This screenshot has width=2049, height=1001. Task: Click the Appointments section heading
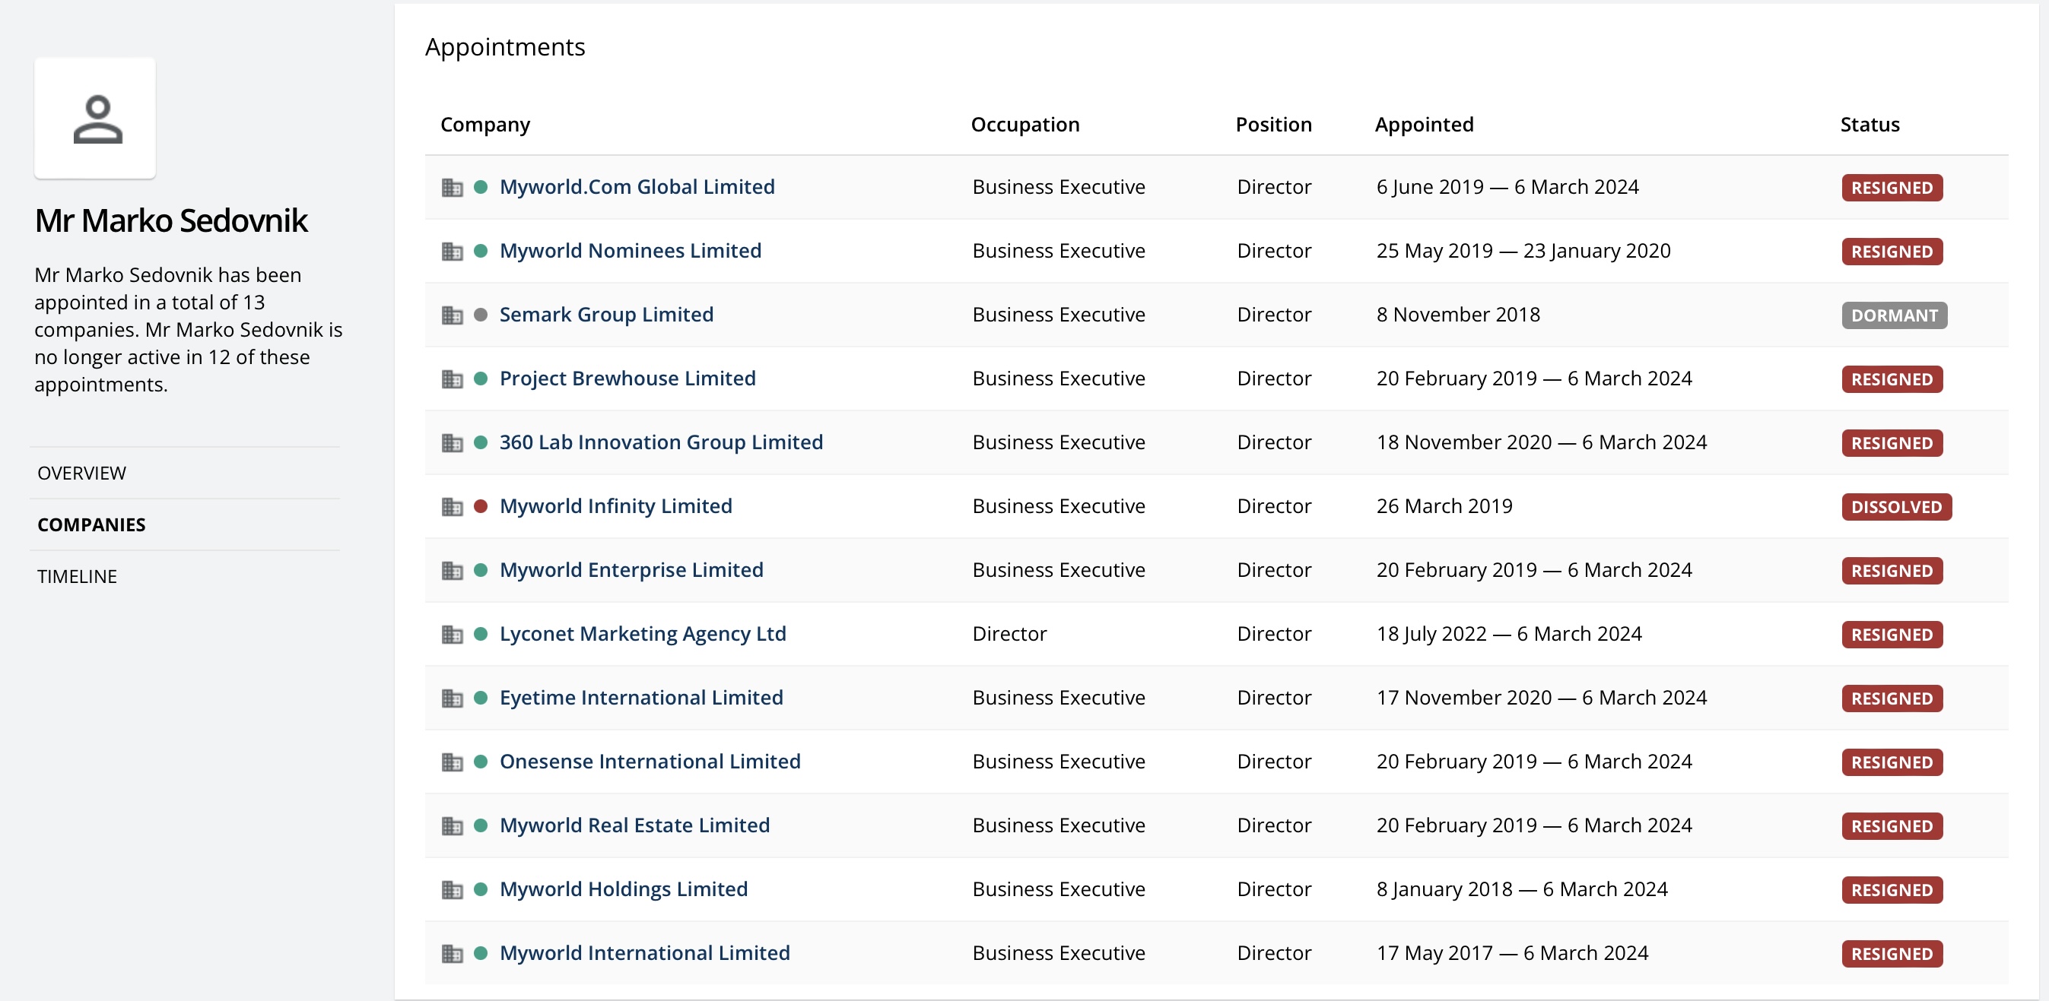(505, 47)
